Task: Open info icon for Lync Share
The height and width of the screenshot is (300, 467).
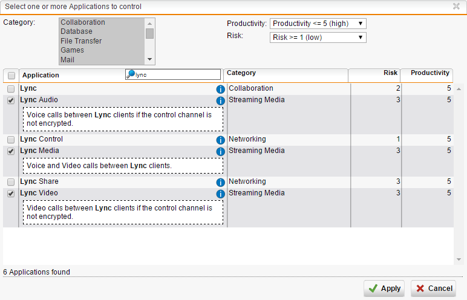Action: 220,182
